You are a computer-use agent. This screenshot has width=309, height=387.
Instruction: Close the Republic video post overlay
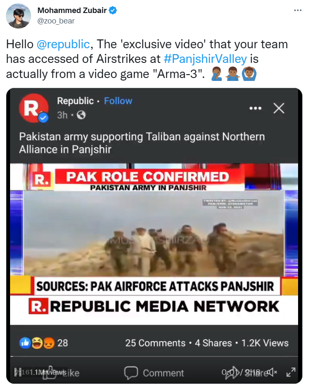tap(279, 108)
